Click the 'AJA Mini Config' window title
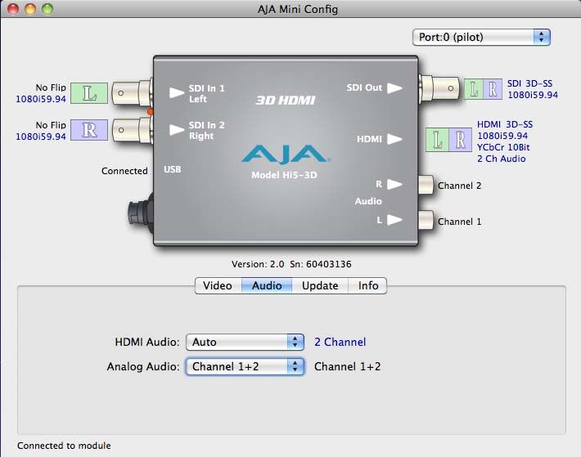The height and width of the screenshot is (457, 581). click(x=298, y=9)
